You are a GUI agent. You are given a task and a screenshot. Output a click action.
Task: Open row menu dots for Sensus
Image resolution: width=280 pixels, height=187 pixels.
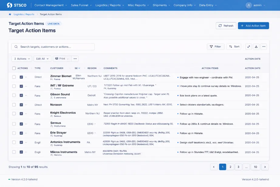[x=26, y=124]
